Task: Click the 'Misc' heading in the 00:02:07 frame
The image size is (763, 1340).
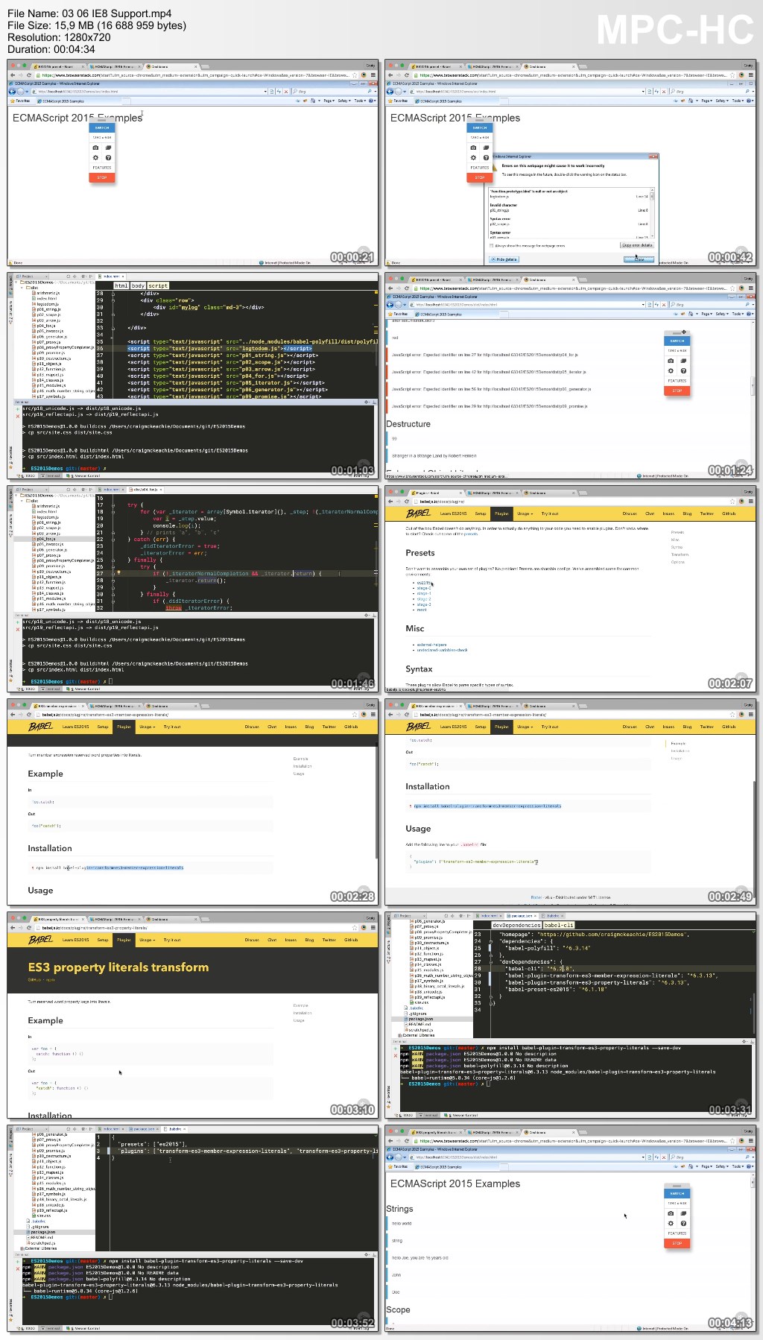Action: click(x=415, y=628)
